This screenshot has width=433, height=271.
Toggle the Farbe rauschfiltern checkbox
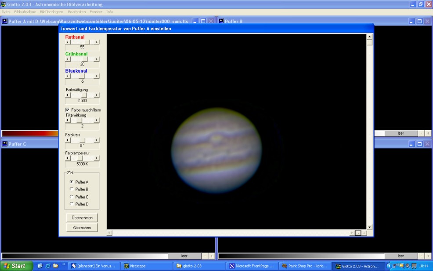pyautogui.click(x=68, y=110)
